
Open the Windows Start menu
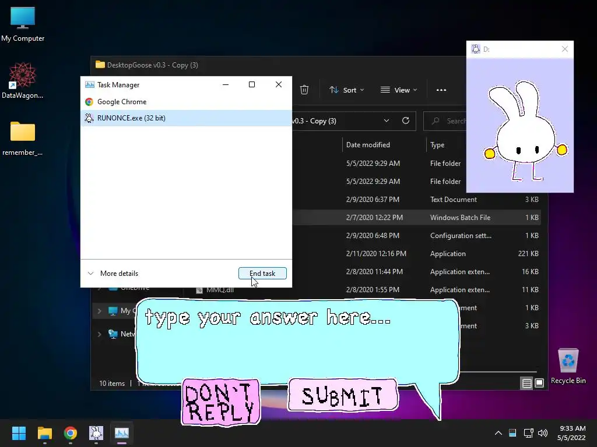click(x=19, y=433)
